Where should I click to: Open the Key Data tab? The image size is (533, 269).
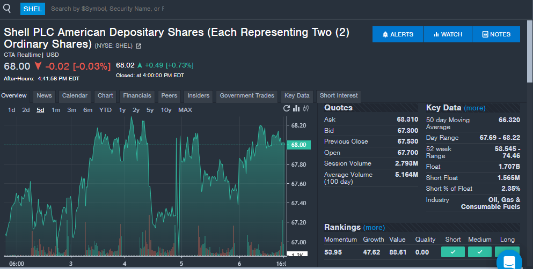pos(297,96)
